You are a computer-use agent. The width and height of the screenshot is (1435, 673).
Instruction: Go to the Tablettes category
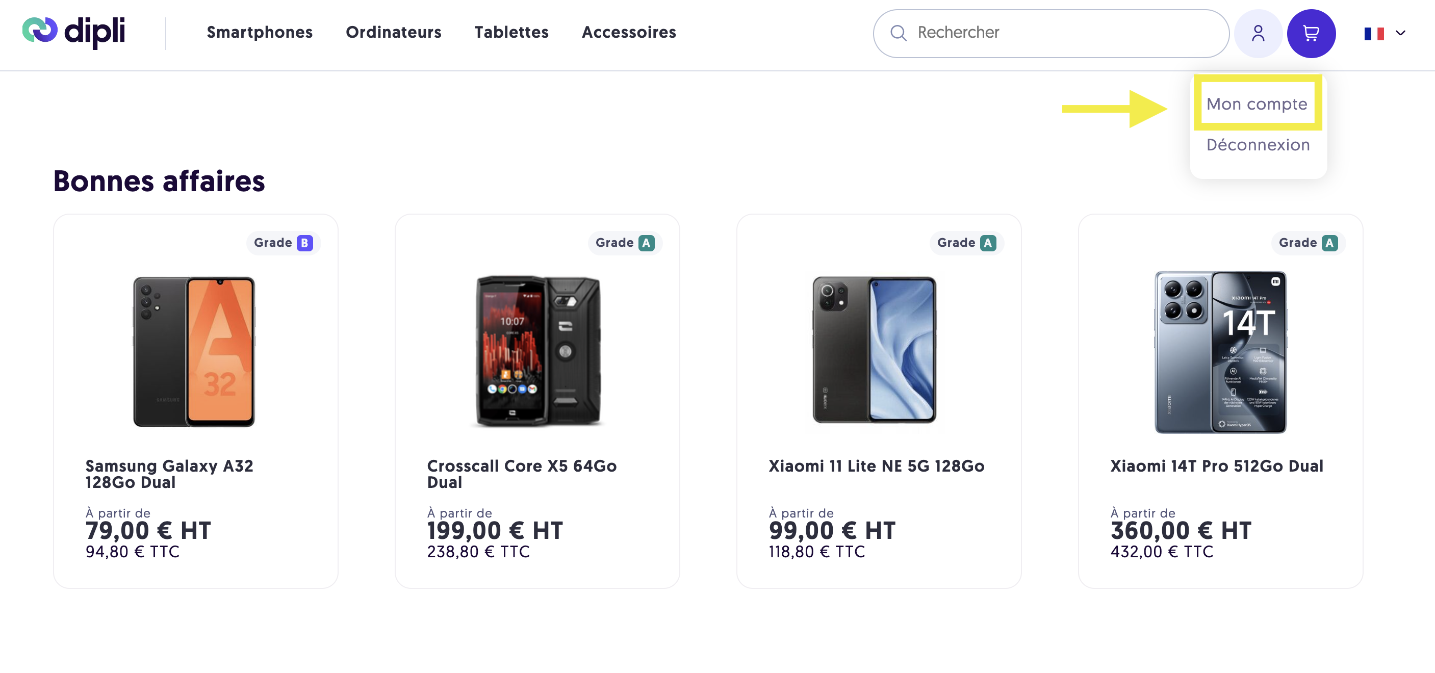pyautogui.click(x=511, y=32)
